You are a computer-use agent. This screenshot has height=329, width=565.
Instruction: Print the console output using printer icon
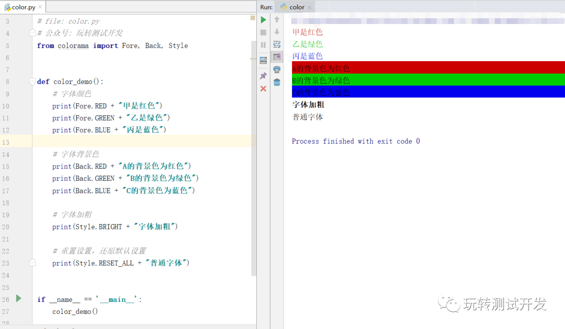tap(277, 69)
